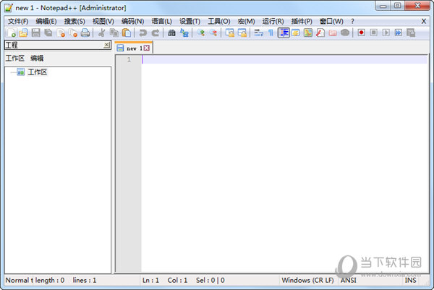434x290 pixels.
Task: Click the Zoom In magnifier icon
Action: 200,33
